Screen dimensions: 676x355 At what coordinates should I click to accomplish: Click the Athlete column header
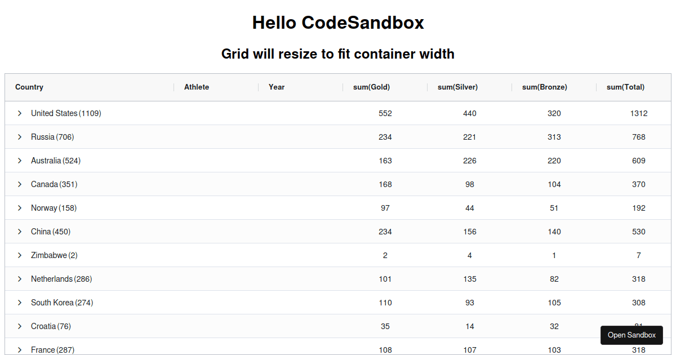(x=197, y=87)
